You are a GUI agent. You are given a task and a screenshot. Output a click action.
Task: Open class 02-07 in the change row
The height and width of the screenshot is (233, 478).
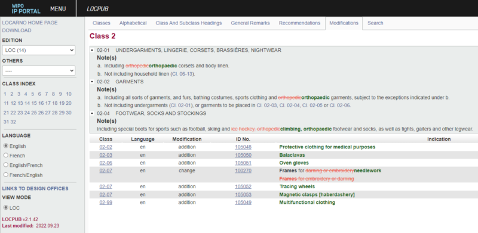106,170
